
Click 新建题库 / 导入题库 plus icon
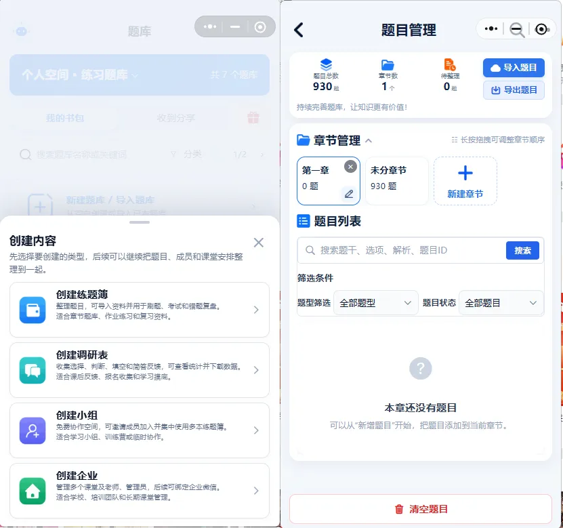40,206
